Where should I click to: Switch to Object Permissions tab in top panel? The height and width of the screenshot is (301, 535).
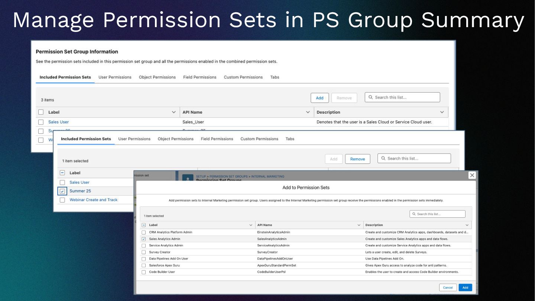tap(157, 77)
